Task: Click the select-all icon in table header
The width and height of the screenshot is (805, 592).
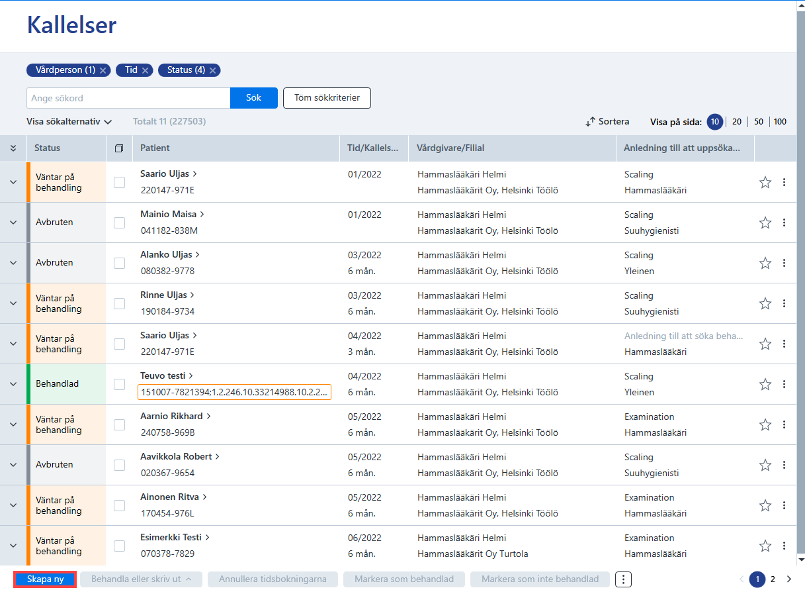Action: pos(119,148)
